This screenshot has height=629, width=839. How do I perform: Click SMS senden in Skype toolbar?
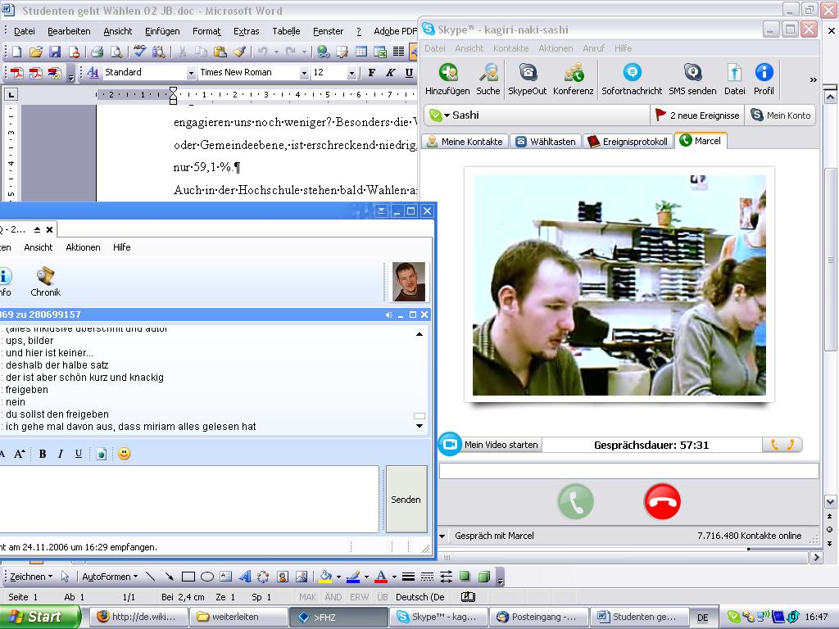(692, 79)
